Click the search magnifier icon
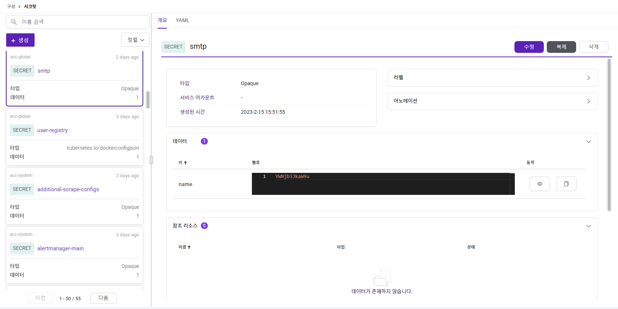 click(x=14, y=22)
